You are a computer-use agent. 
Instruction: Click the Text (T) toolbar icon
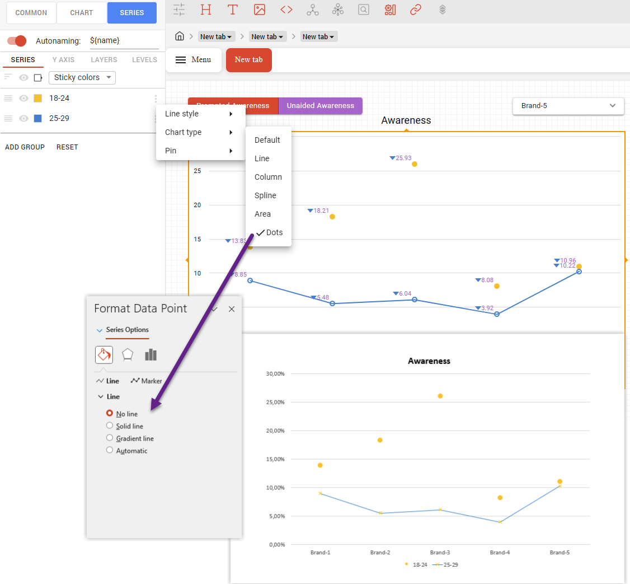233,10
